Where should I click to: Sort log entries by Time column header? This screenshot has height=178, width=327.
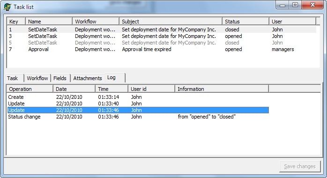point(111,89)
